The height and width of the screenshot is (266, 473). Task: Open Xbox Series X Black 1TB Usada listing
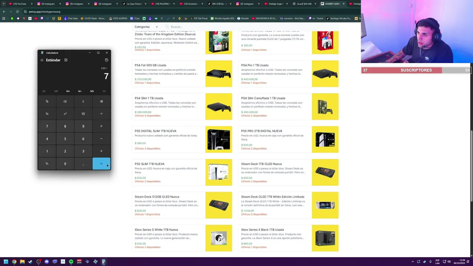tap(289, 238)
